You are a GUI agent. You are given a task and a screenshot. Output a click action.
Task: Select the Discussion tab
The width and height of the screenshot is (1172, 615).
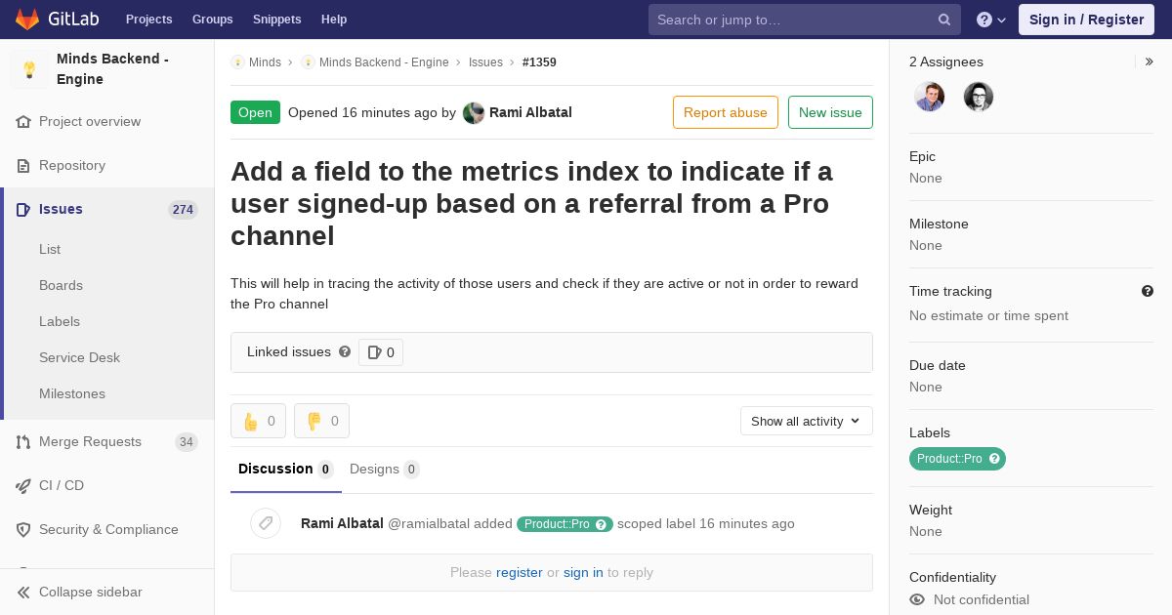285,470
